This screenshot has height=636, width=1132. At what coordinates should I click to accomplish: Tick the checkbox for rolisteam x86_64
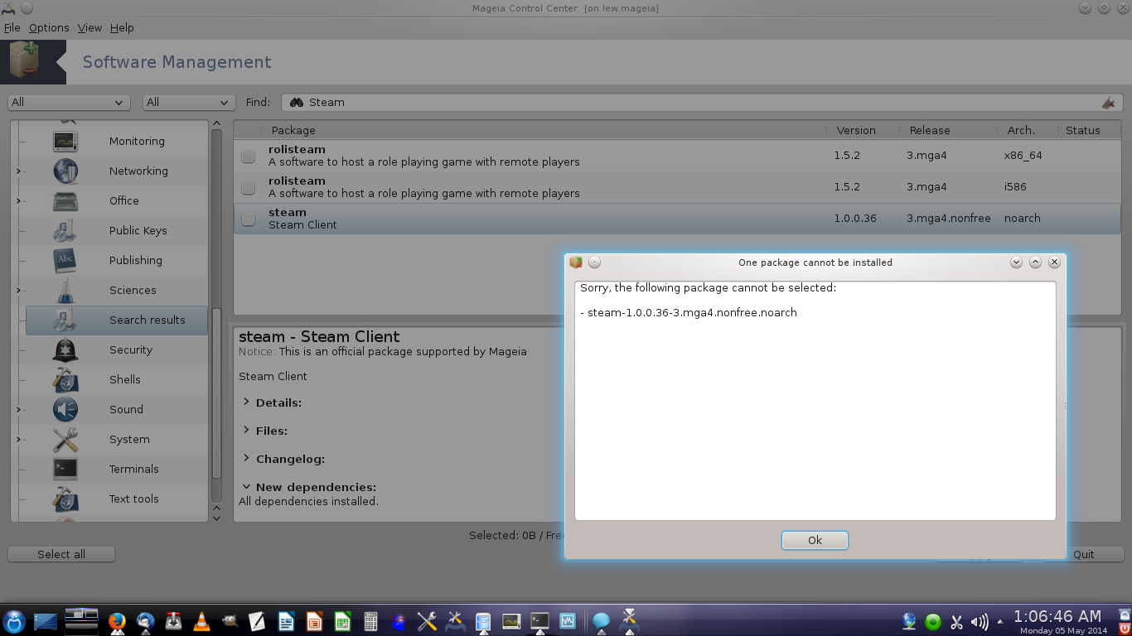pos(248,156)
